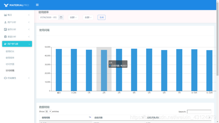Click the 渠道分析 clipboard icon
The image size is (219, 123).
5,37
